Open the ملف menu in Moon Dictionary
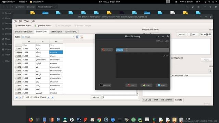This screenshot has width=219, height=123. [x=167, y=41]
